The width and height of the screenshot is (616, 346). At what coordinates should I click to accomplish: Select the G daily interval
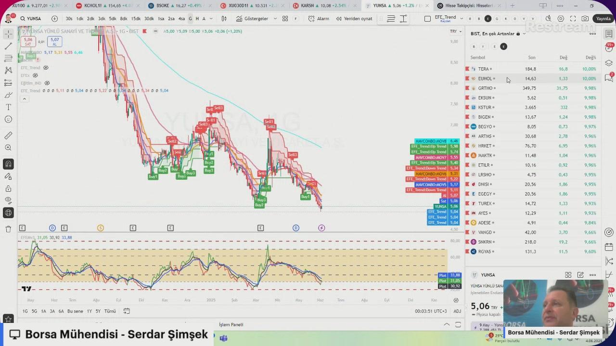tap(191, 19)
